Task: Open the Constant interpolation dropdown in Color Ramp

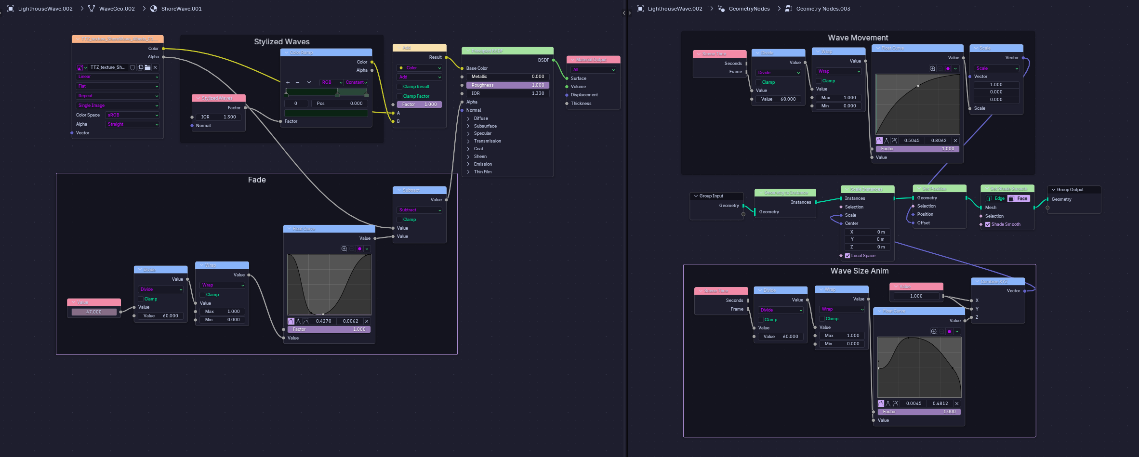Action: click(357, 82)
